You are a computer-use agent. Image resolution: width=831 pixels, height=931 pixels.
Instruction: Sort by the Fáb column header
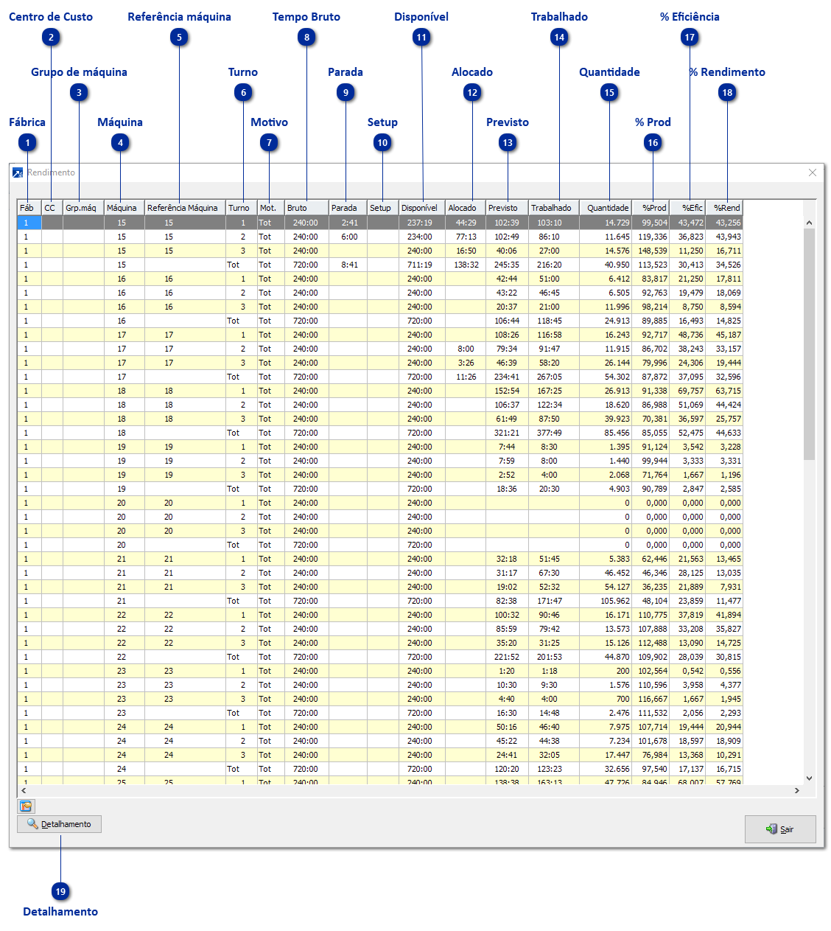click(29, 208)
